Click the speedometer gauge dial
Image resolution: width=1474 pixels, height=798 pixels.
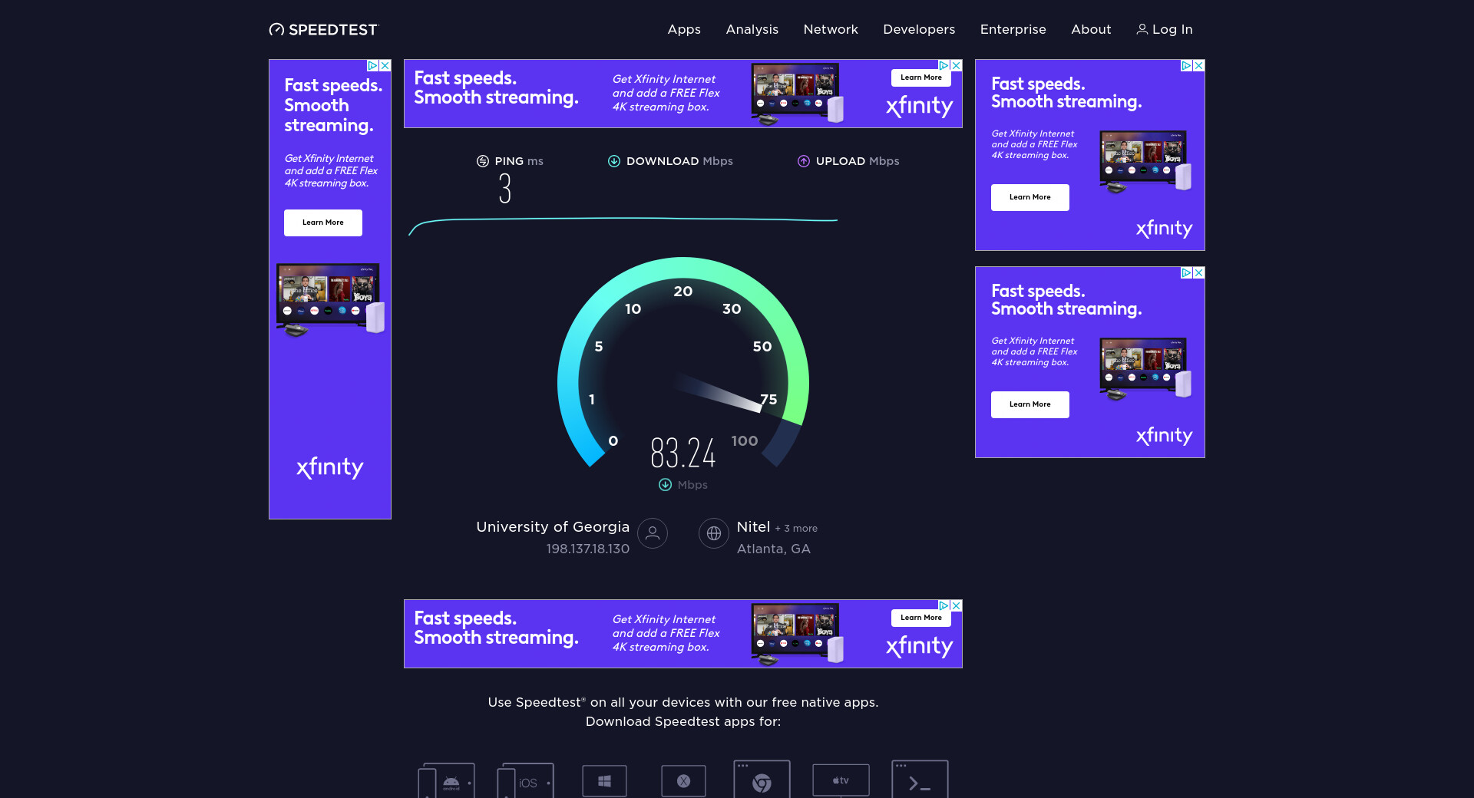[x=683, y=368]
